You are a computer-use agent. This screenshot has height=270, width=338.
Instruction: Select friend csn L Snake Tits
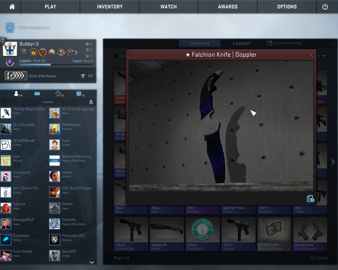click(24, 192)
